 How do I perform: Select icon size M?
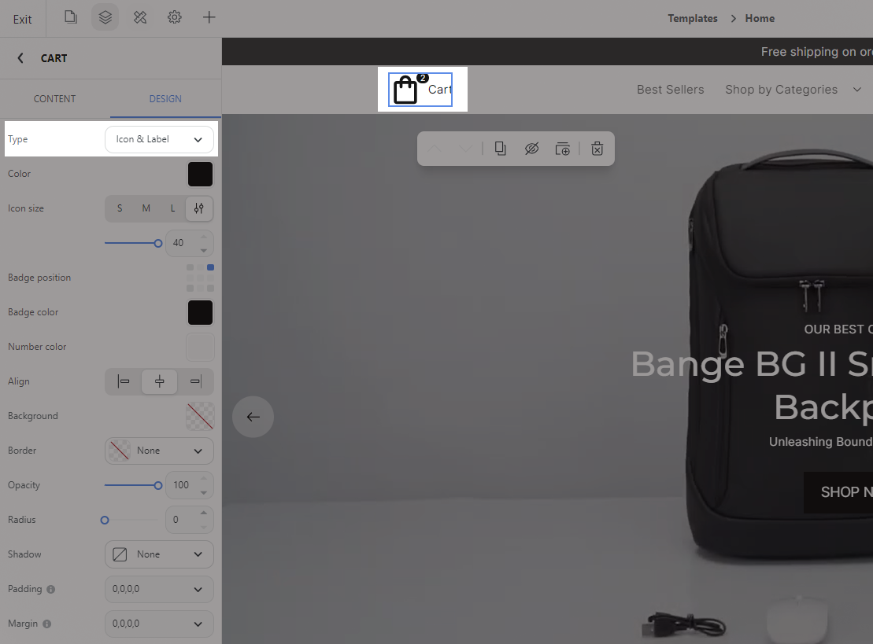click(146, 208)
